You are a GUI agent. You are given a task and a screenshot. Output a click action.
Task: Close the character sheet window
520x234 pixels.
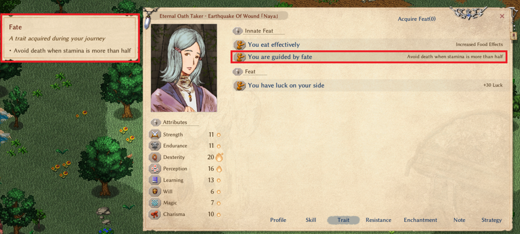502,16
